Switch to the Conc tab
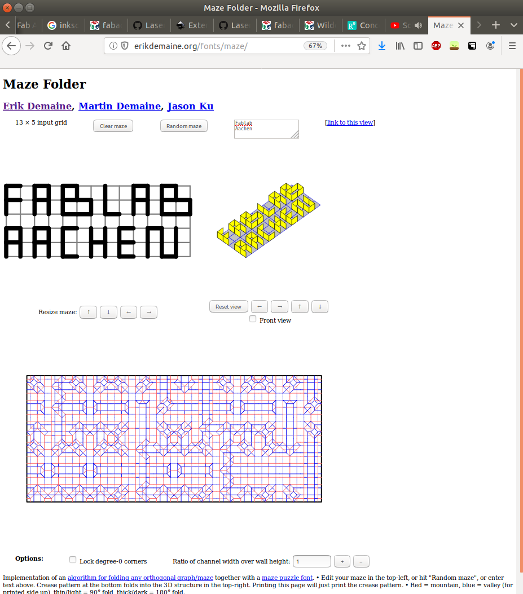523x594 pixels. click(364, 25)
